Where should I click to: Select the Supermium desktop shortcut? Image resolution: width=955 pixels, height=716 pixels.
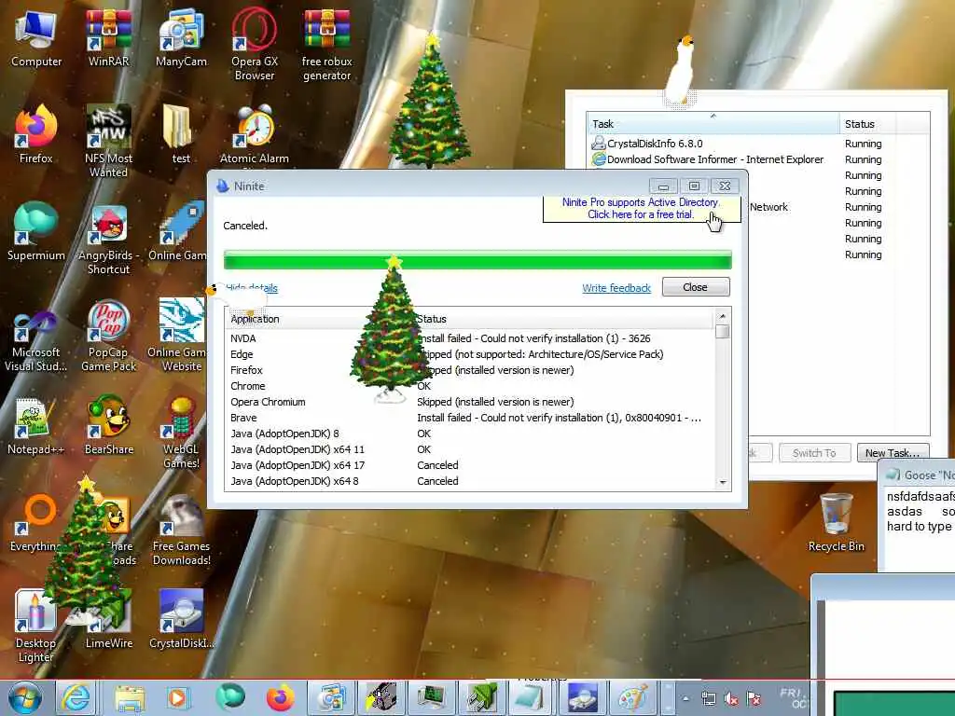click(36, 232)
